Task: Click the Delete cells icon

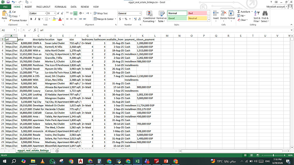Action: [223, 14]
